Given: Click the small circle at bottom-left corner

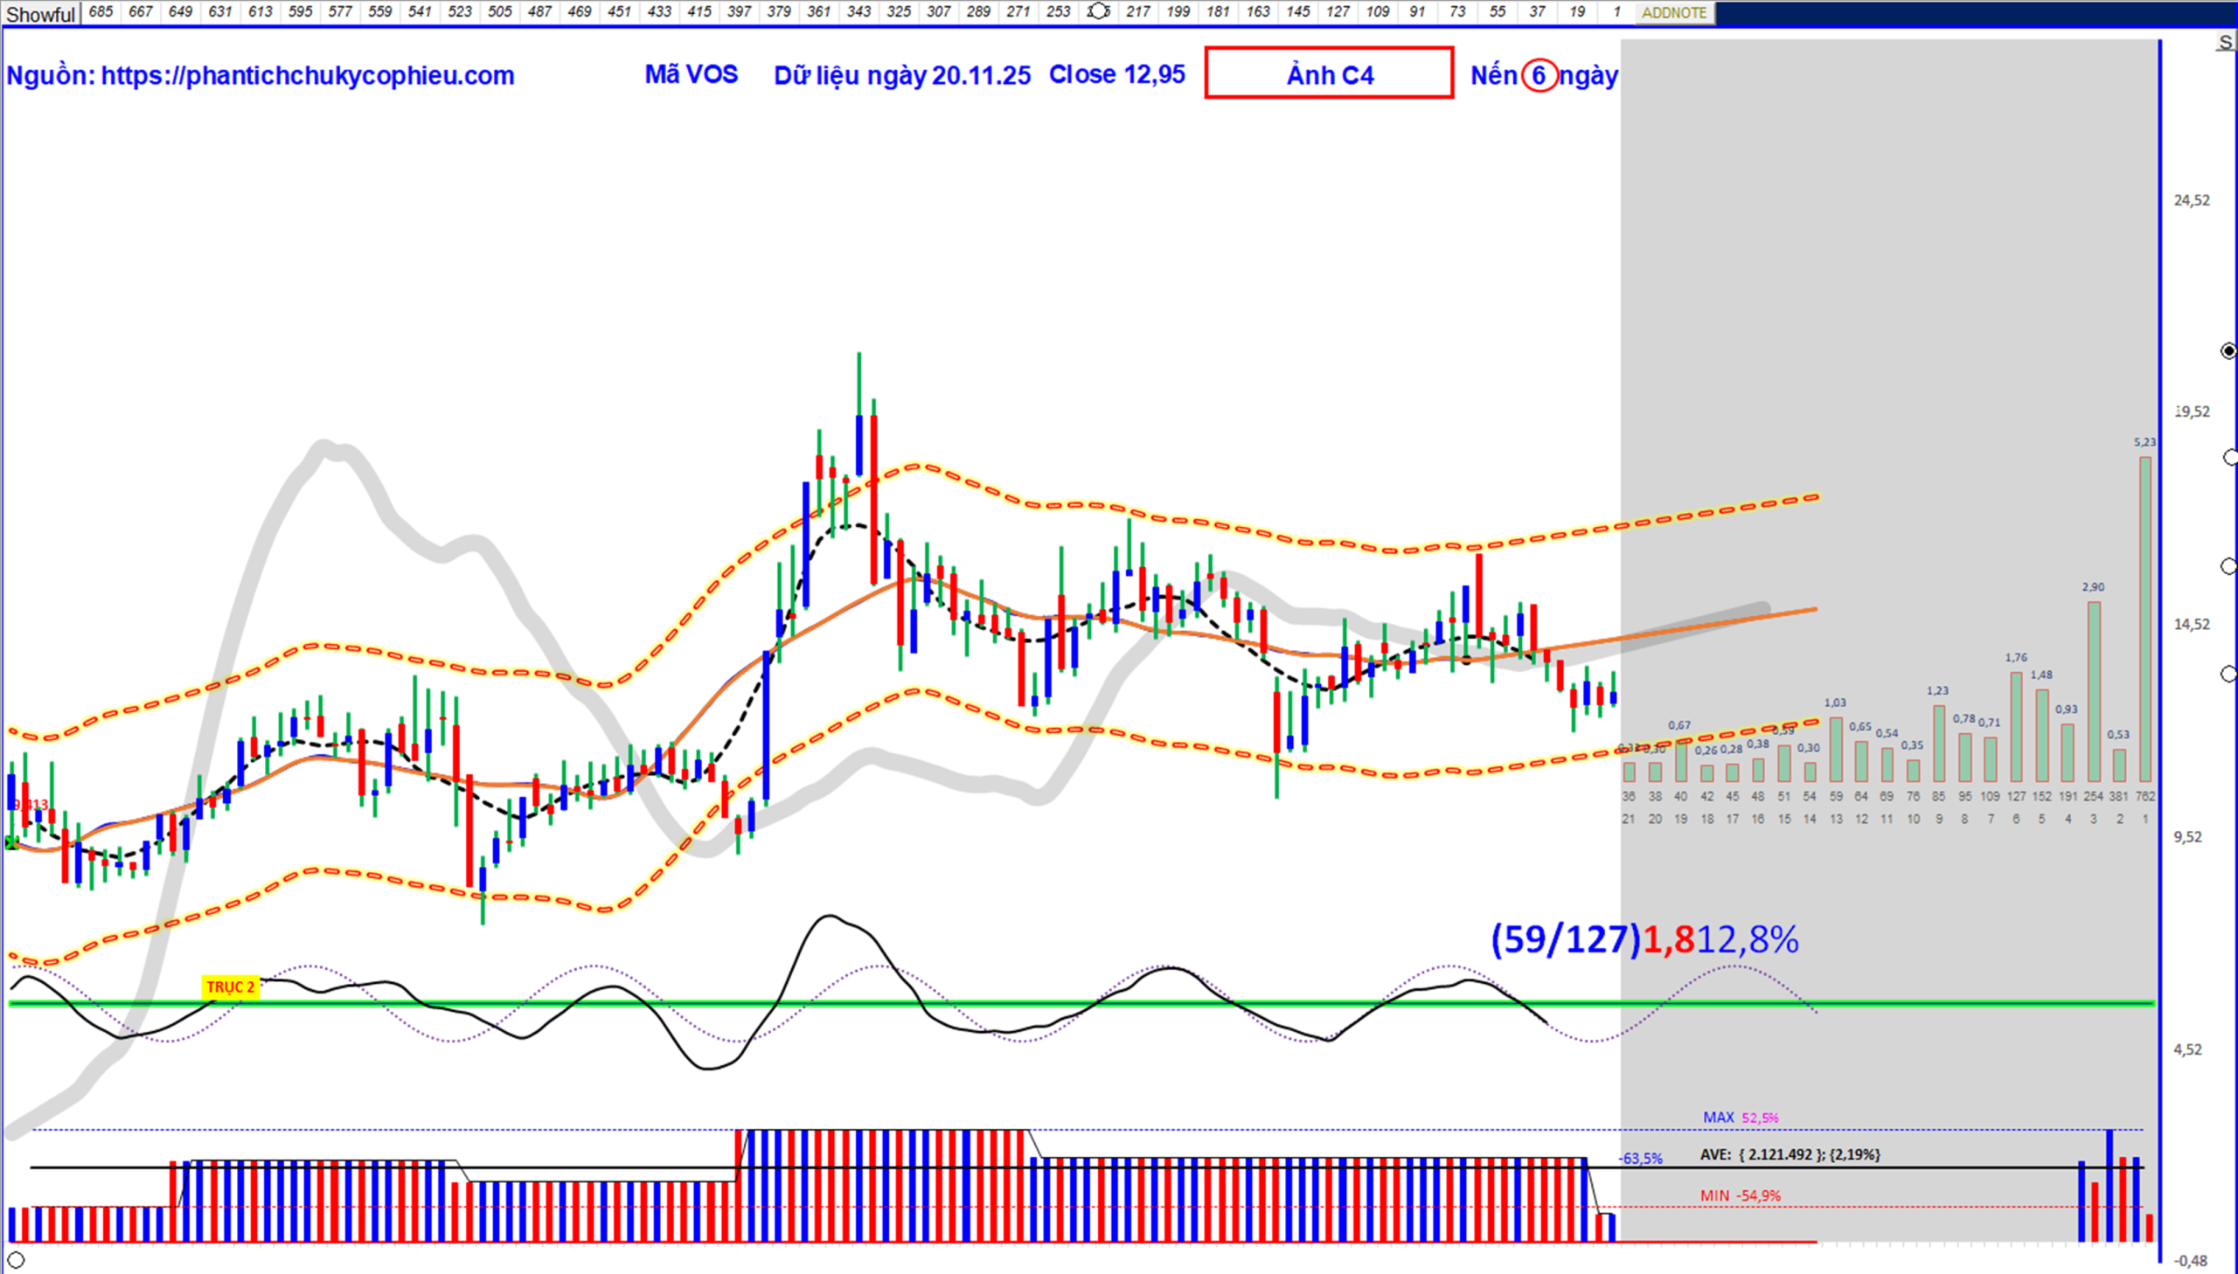Looking at the screenshot, I should [x=16, y=1260].
